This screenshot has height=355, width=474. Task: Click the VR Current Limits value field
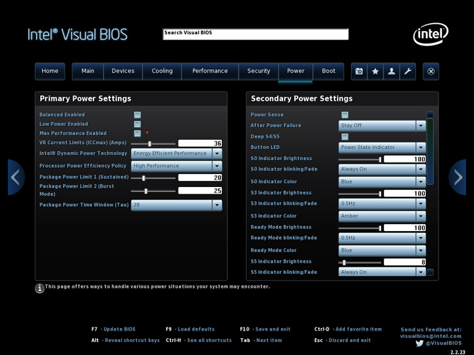(x=200, y=144)
